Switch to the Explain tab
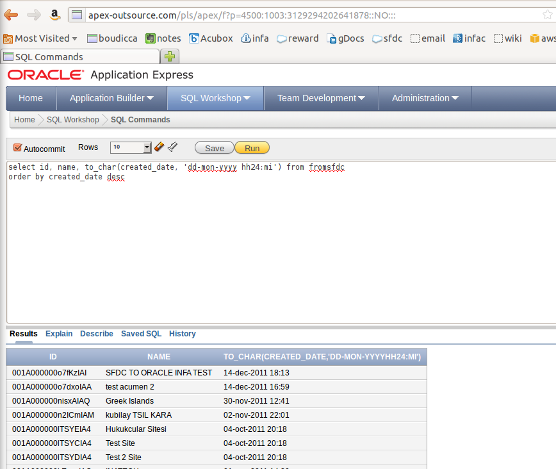556x469 pixels. coord(59,334)
